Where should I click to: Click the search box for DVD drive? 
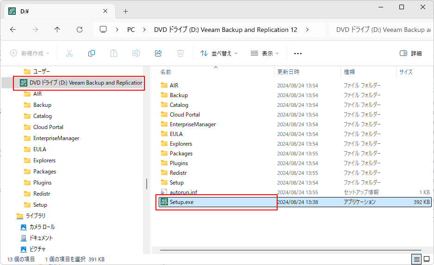coord(381,30)
